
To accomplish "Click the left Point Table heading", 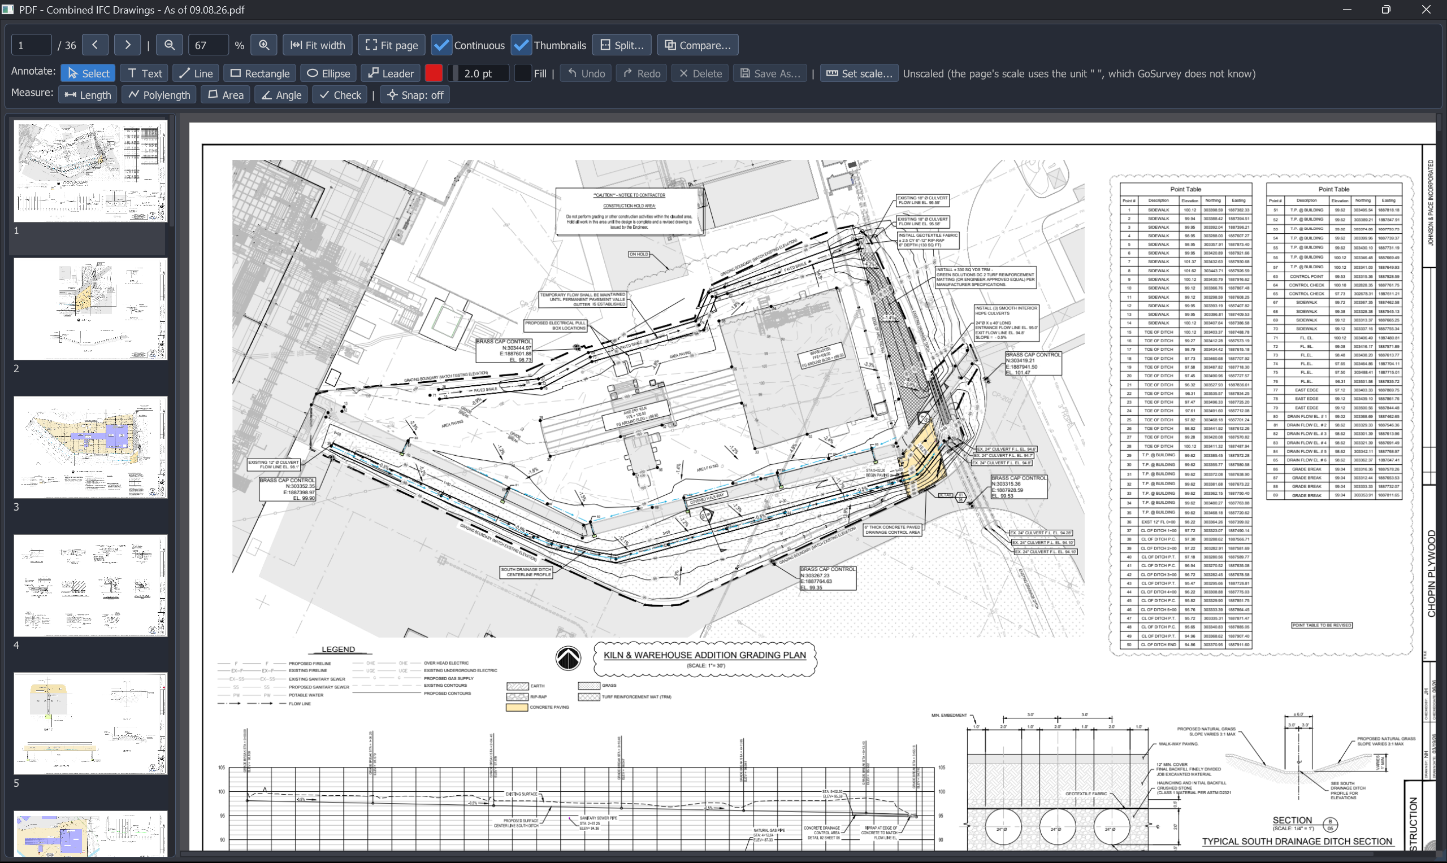I will 1185,189.
